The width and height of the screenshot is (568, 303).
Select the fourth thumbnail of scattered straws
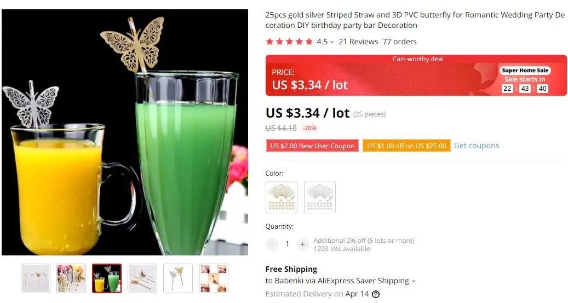(x=142, y=278)
